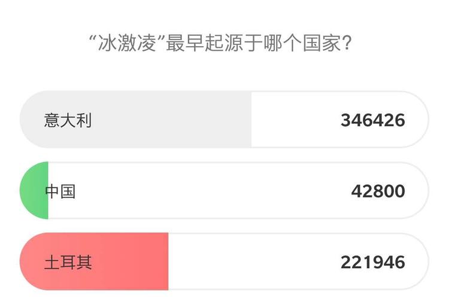Click the 221946 vote count
This screenshot has height=304, width=449.
372,262
